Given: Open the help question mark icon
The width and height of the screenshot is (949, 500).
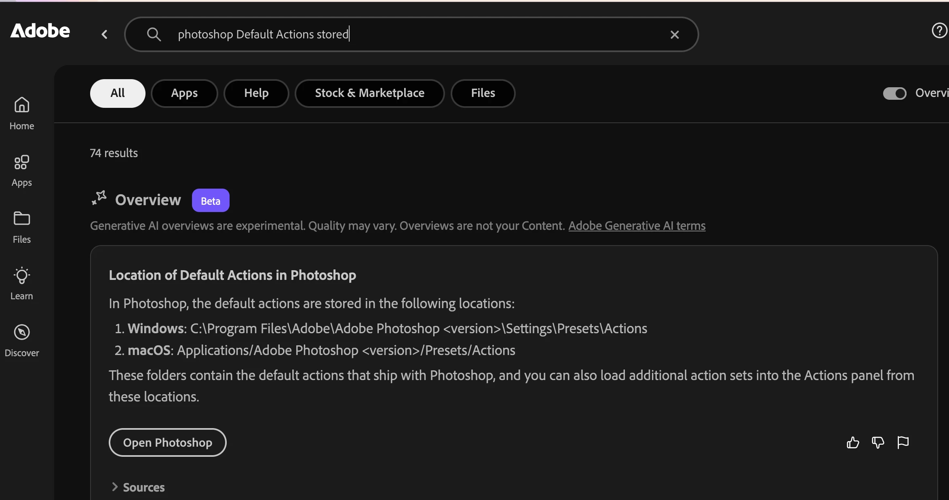Looking at the screenshot, I should point(939,31).
